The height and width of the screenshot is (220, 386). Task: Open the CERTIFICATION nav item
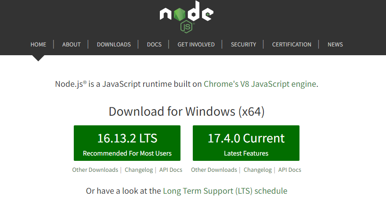click(292, 45)
